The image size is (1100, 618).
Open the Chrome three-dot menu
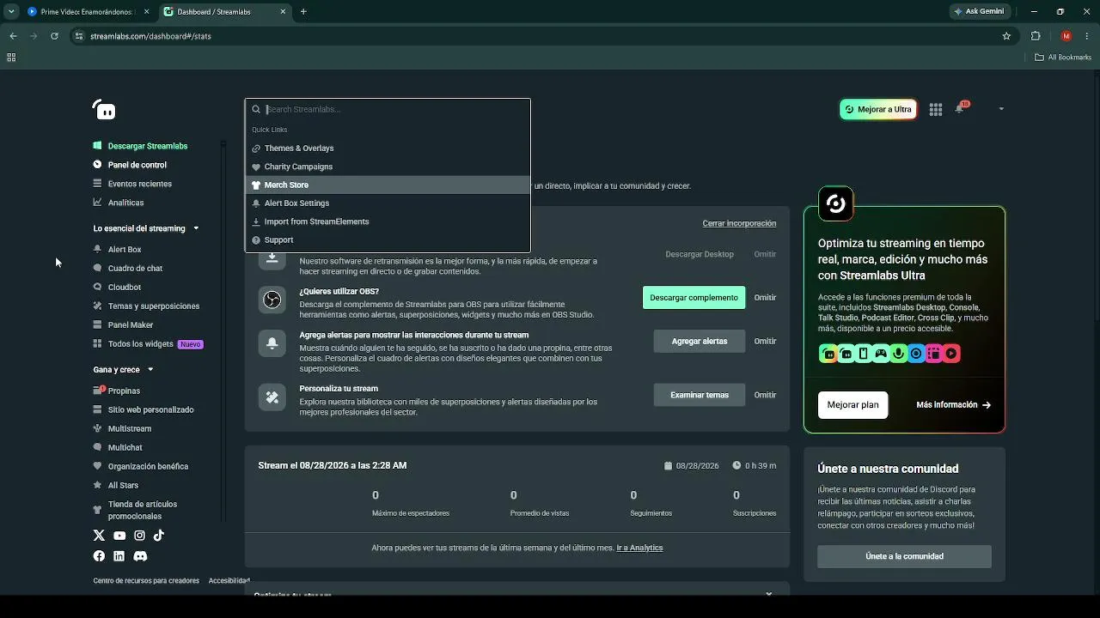pos(1087,36)
